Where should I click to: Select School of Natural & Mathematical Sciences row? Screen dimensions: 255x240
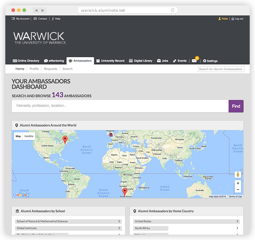(68, 221)
